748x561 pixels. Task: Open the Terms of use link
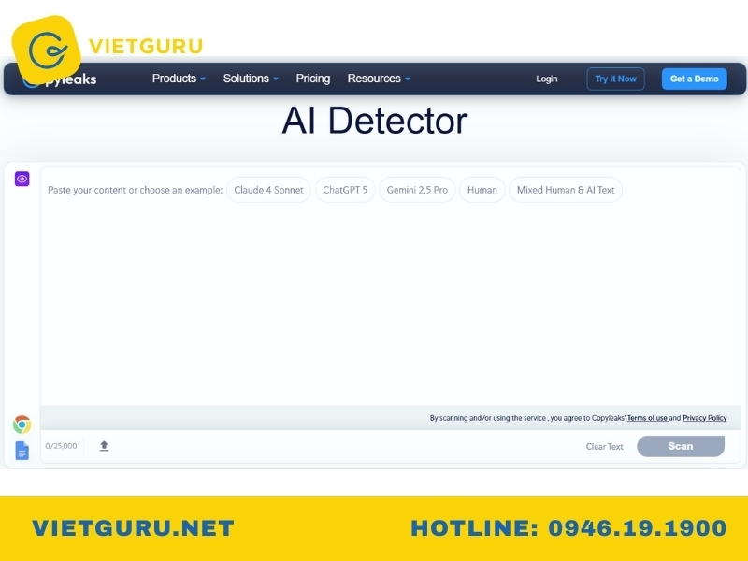(x=647, y=418)
